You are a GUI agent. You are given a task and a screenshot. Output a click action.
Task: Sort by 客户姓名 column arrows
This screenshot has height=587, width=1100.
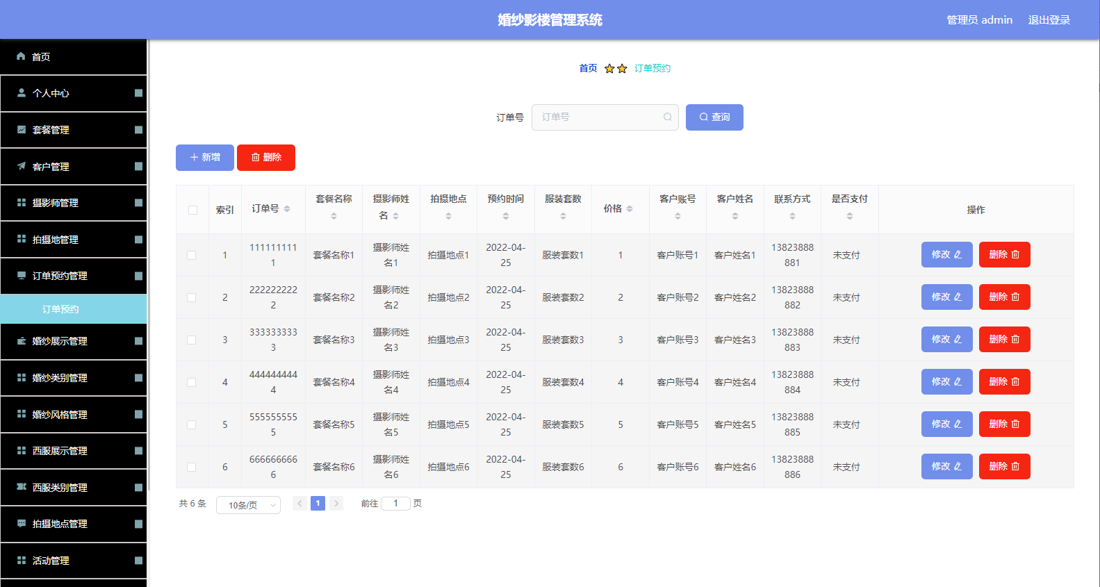click(x=735, y=216)
